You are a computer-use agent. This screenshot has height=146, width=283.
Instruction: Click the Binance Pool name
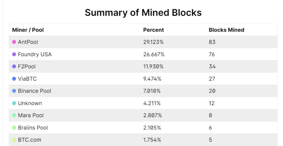click(x=35, y=91)
